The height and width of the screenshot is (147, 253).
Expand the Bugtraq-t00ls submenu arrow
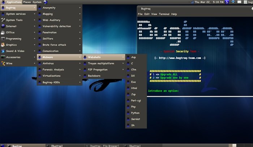(x=80, y=82)
